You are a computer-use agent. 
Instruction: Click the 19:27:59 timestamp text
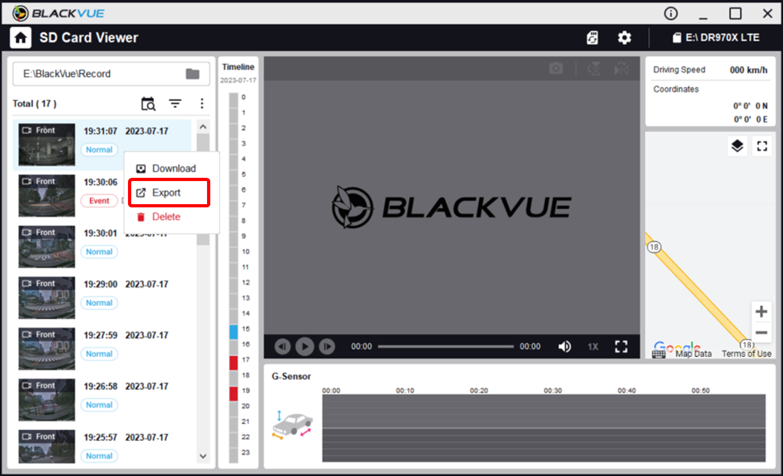101,335
